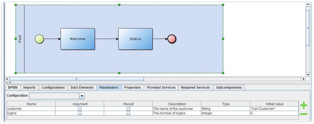Viewport: 314px width, 124px height.
Task: Select the Status task node
Action: click(x=135, y=39)
